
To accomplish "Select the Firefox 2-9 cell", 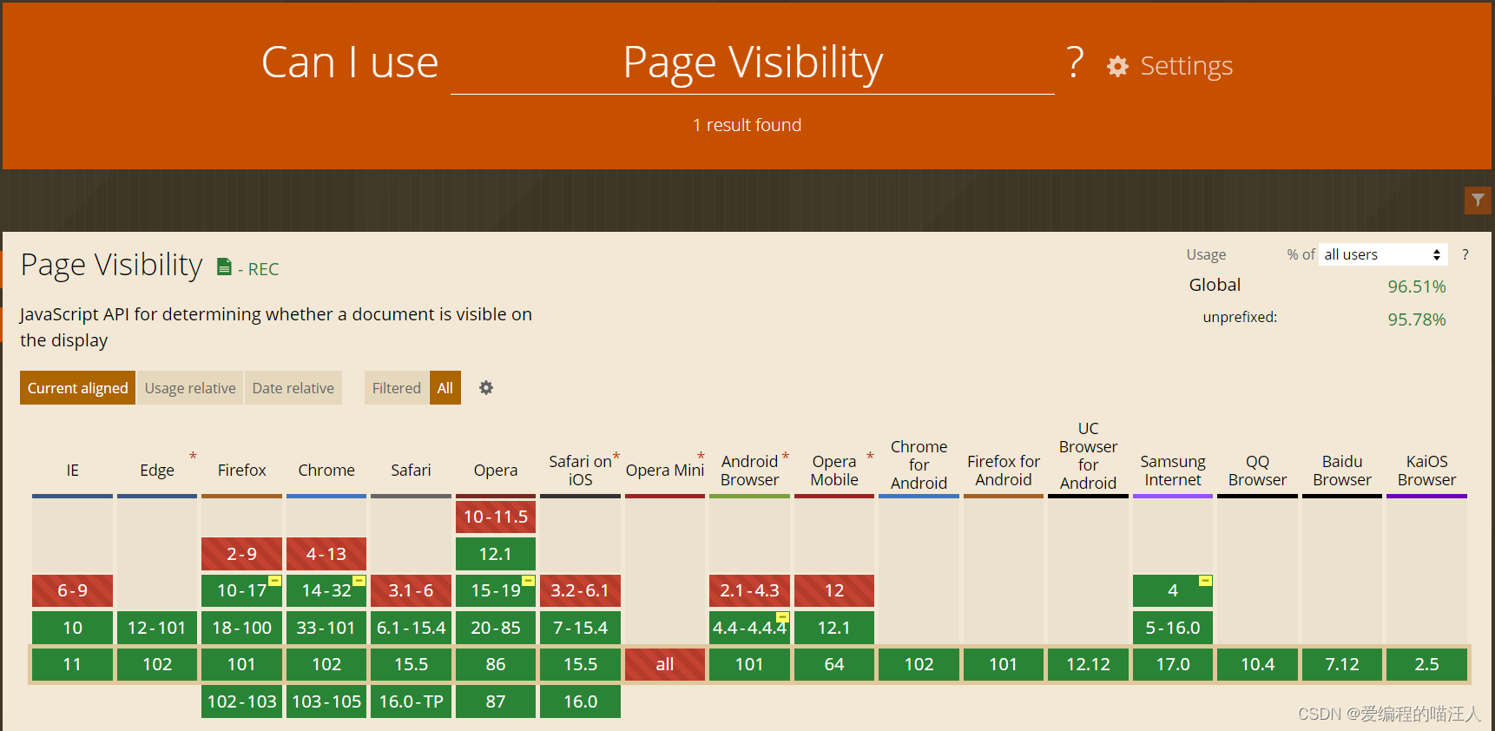I will click(x=241, y=554).
